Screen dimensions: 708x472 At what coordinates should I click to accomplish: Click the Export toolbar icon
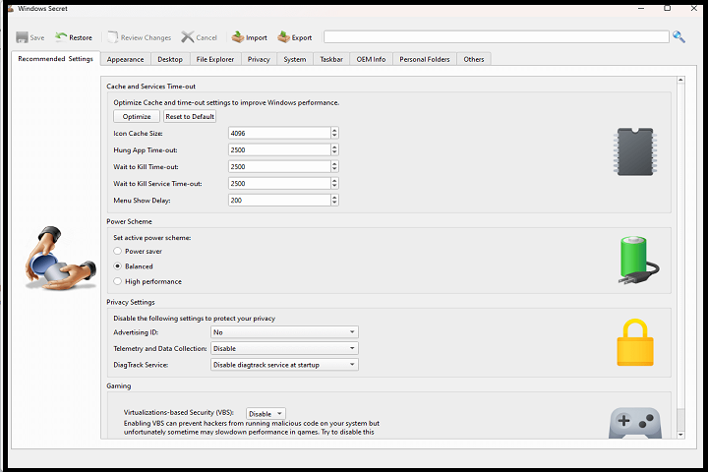[283, 37]
